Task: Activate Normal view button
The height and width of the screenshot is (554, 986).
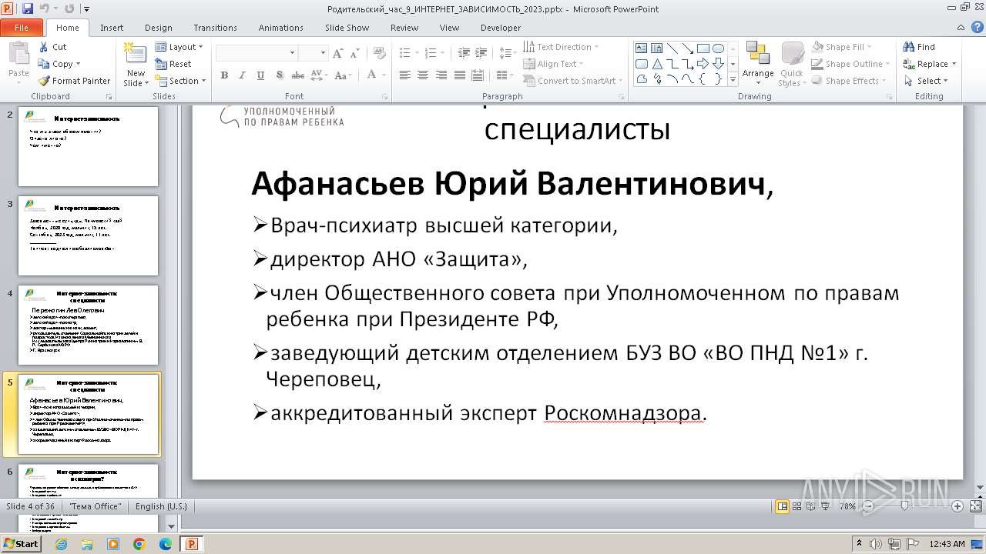Action: [783, 506]
